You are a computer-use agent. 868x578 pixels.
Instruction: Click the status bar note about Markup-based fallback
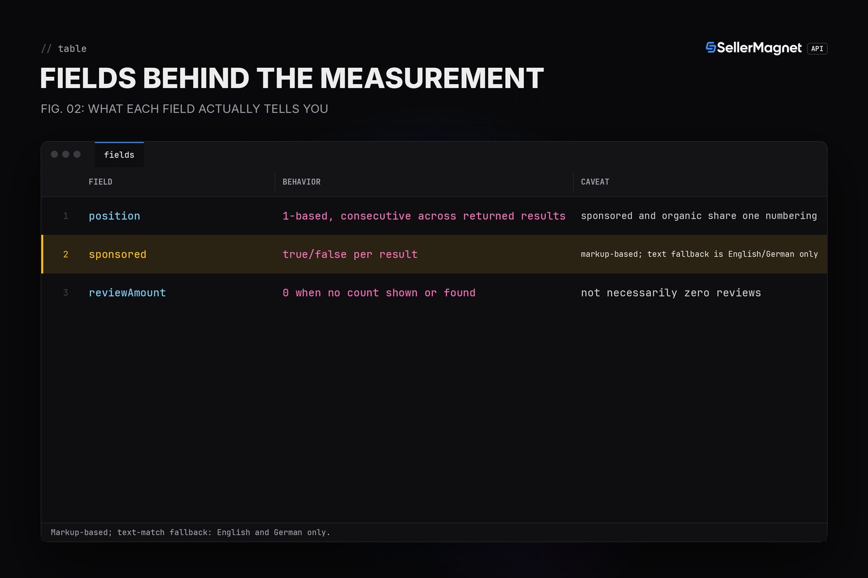point(190,532)
